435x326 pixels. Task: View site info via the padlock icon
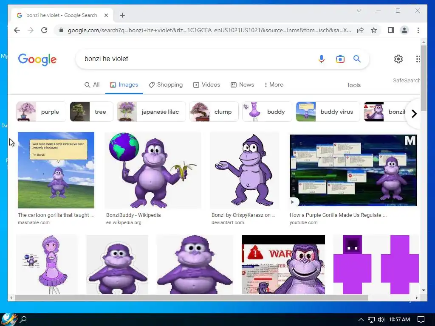[x=61, y=30]
